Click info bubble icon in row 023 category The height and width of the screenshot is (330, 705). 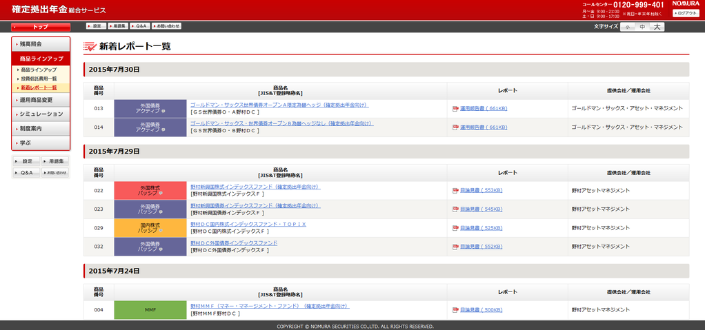click(161, 212)
